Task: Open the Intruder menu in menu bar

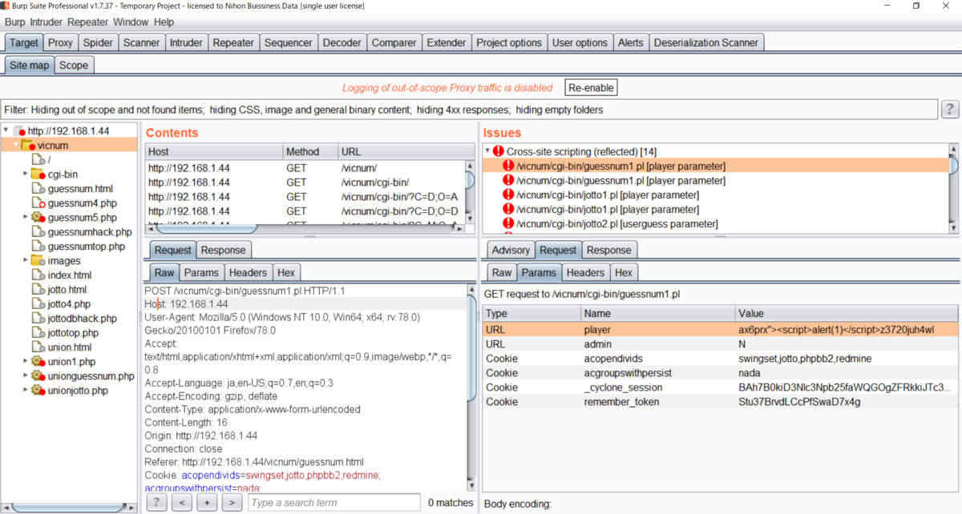Action: 46,22
